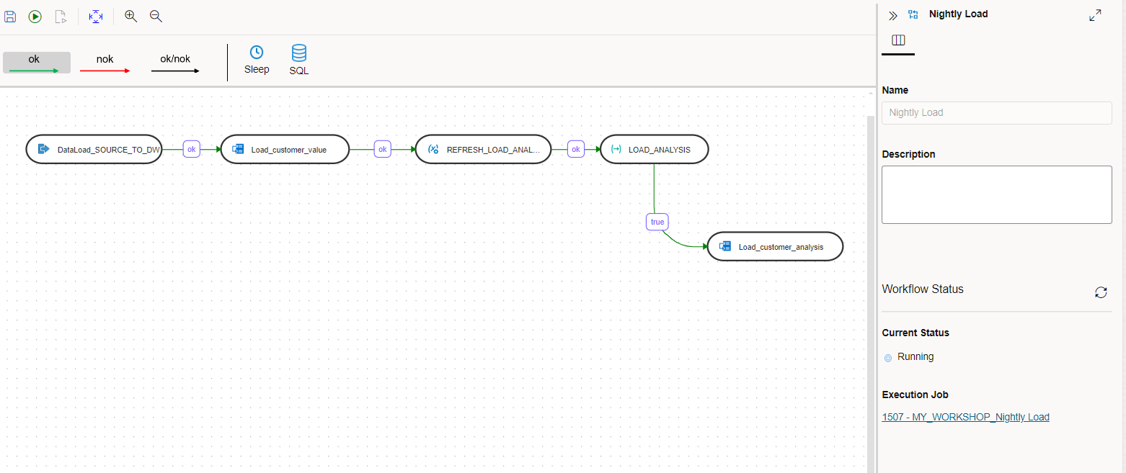1126x473 pixels.
Task: Click the LOAD_ANALYSIS variable icon
Action: [616, 149]
